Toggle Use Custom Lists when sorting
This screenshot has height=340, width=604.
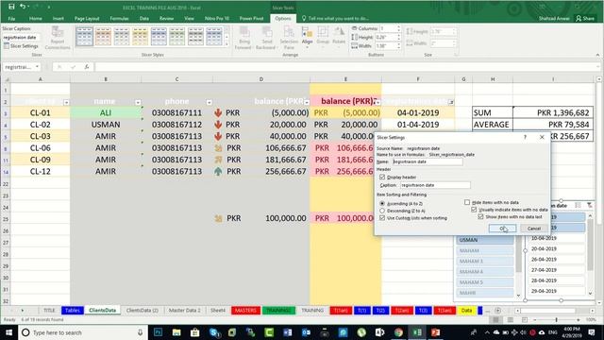(382, 218)
